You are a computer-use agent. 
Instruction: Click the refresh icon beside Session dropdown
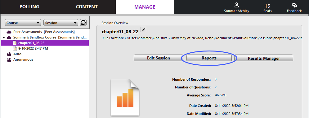pyautogui.click(x=83, y=23)
